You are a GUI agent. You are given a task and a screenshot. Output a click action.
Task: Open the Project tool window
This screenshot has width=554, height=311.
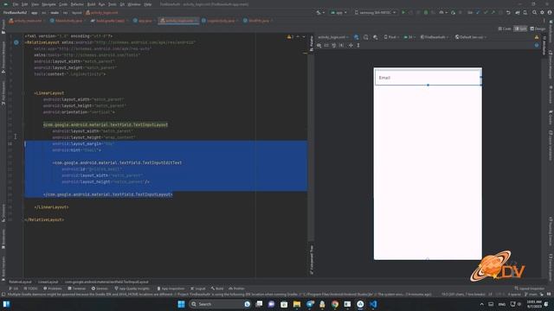pyautogui.click(x=3, y=27)
